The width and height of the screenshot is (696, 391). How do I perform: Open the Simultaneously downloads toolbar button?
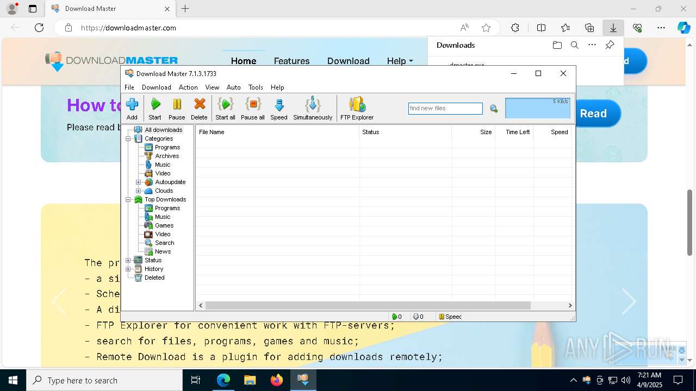click(313, 109)
